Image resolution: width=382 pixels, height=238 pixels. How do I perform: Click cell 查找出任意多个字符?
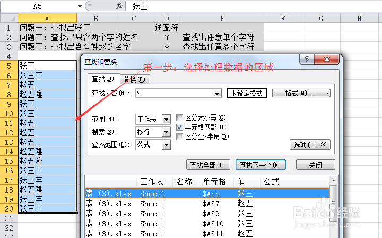click(x=222, y=47)
